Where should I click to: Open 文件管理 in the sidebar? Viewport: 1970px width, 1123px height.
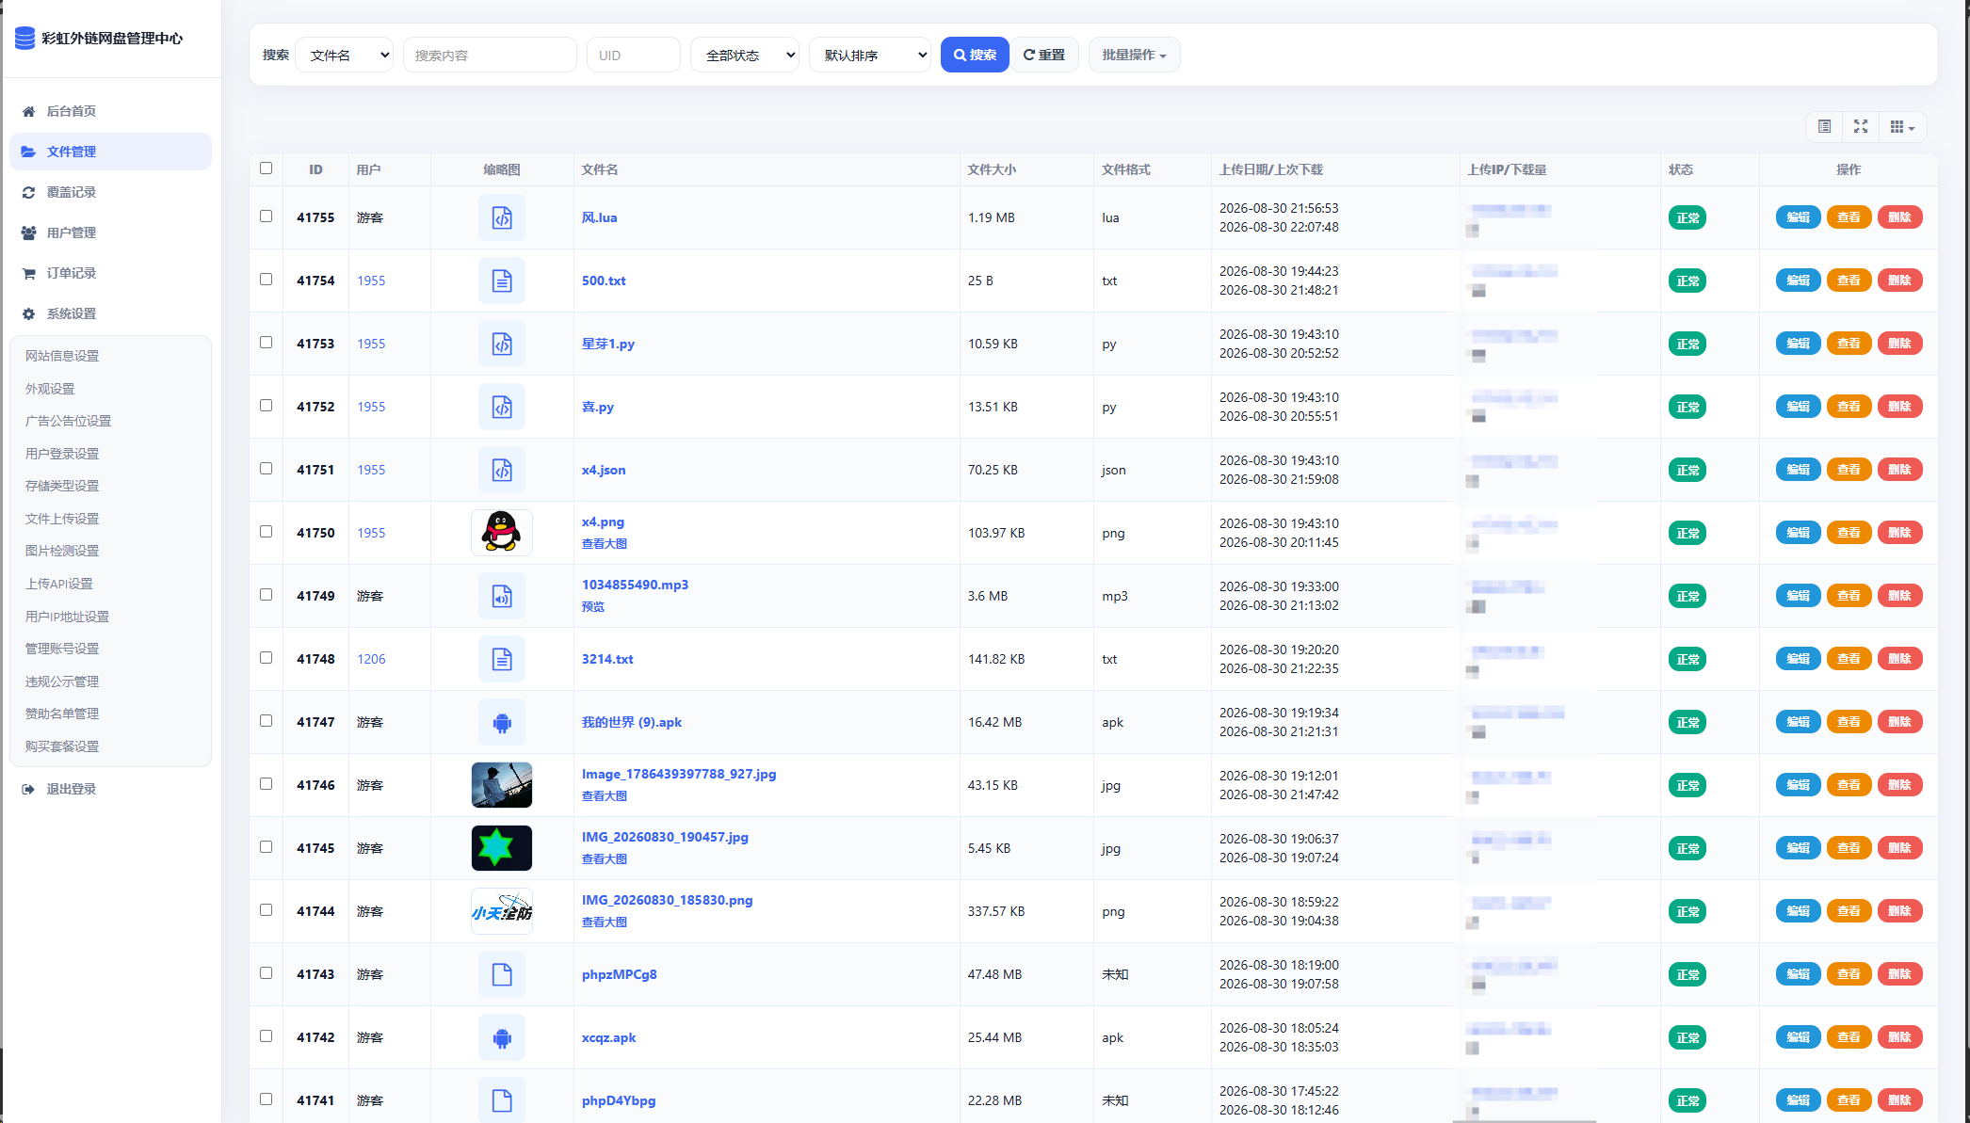coord(110,152)
